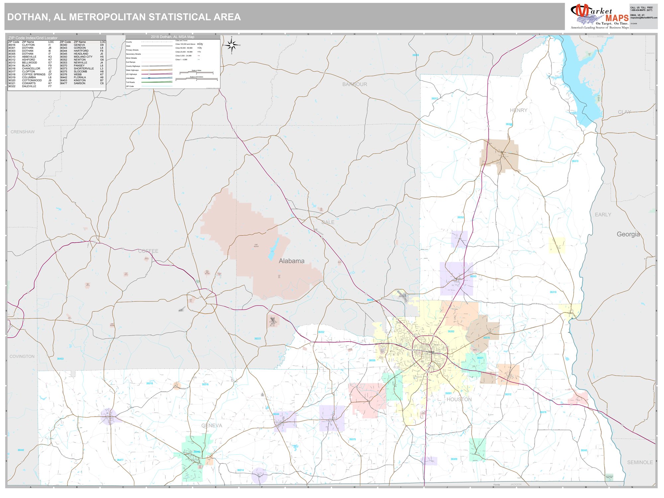Click 'Cities 100,000 and Above' legend entry

coord(185,44)
